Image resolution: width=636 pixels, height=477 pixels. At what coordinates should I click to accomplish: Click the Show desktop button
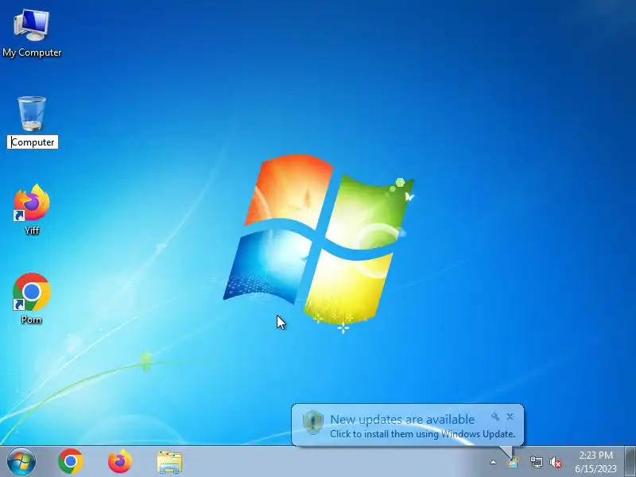pyautogui.click(x=630, y=462)
